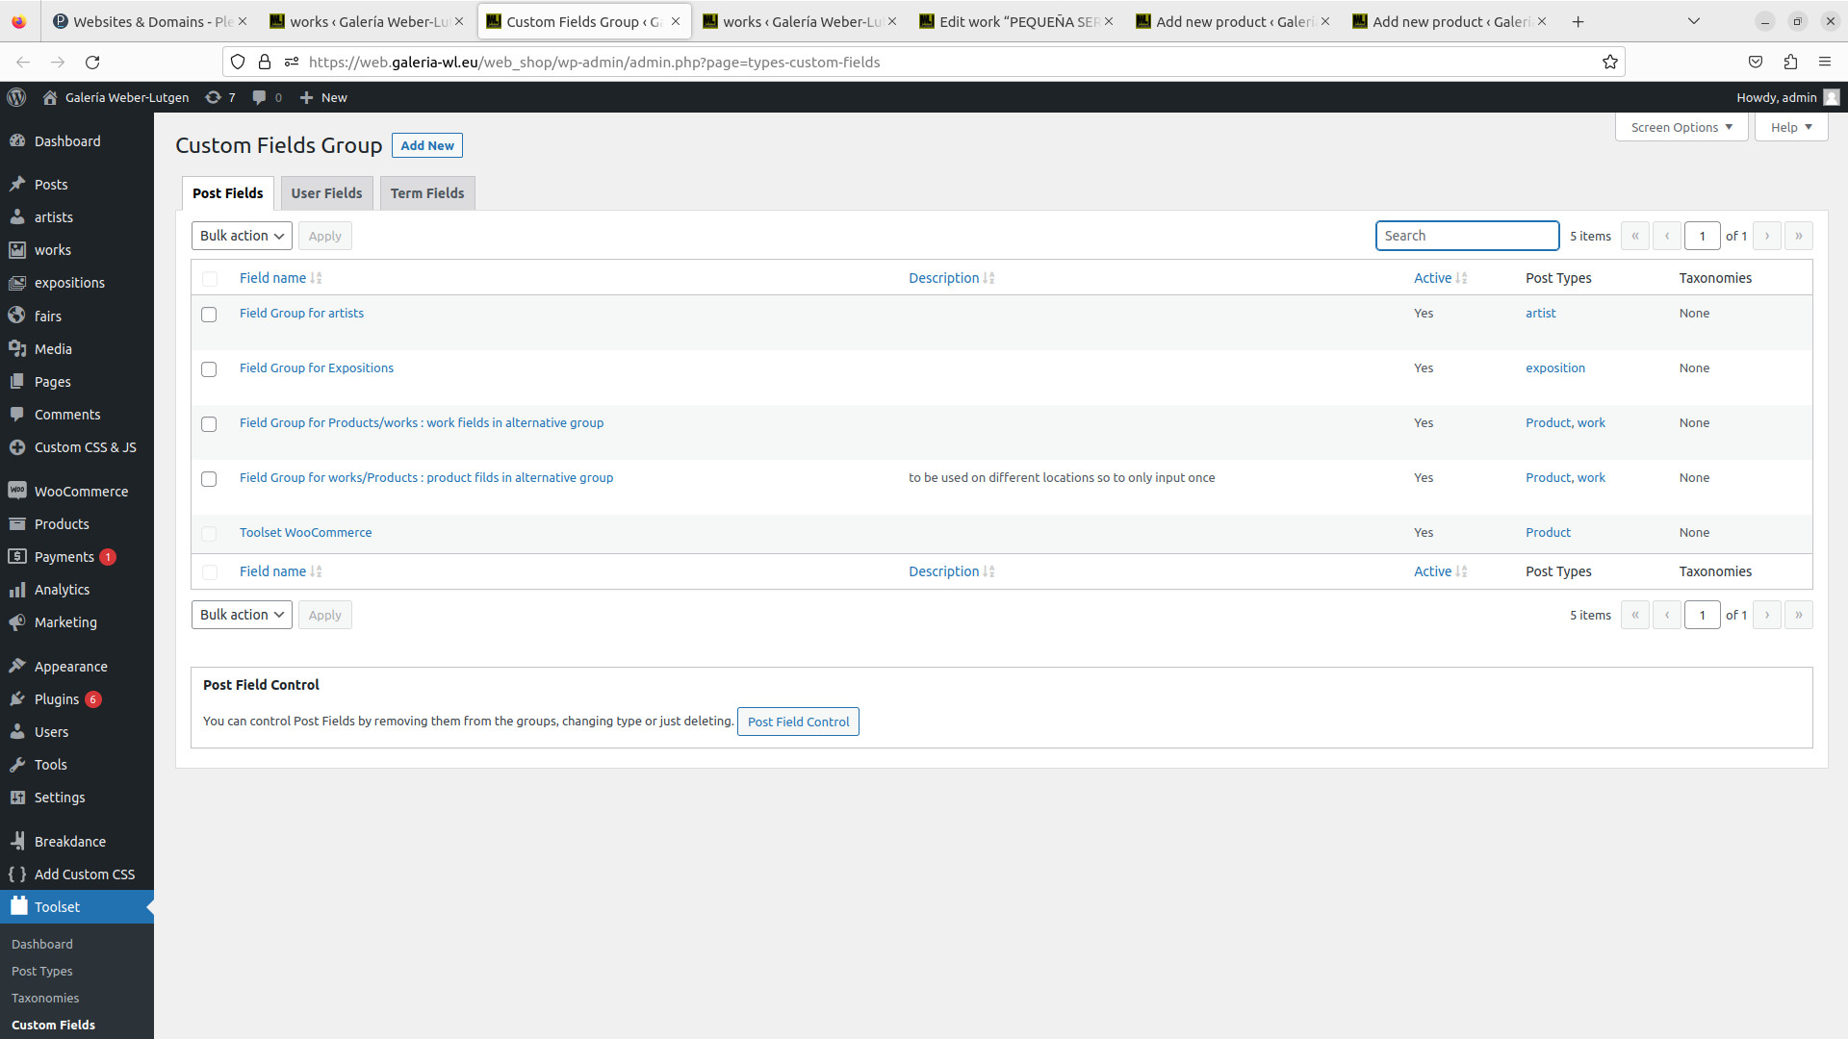Open the artist post type link
Screen dimensions: 1848x1039
1540,314
